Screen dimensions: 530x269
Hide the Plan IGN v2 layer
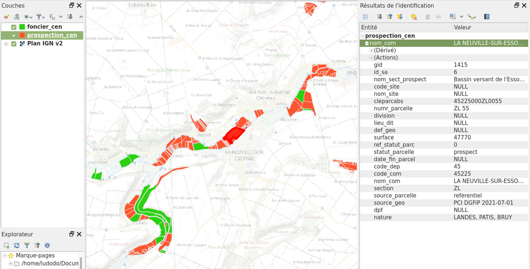coord(14,44)
